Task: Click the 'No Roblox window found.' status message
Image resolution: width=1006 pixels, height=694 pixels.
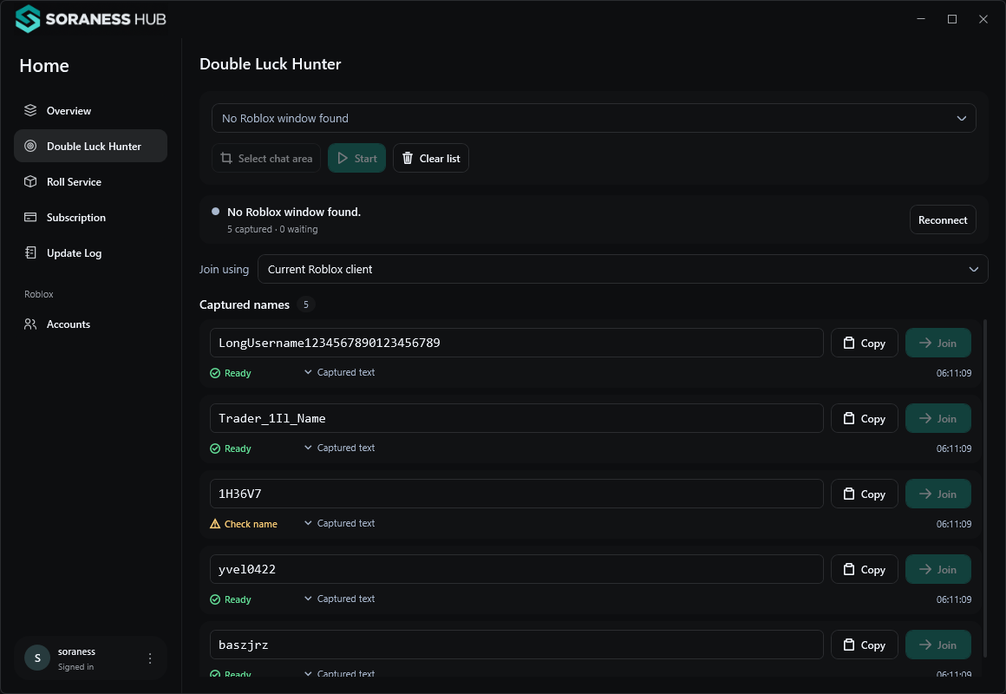Action: (x=294, y=212)
